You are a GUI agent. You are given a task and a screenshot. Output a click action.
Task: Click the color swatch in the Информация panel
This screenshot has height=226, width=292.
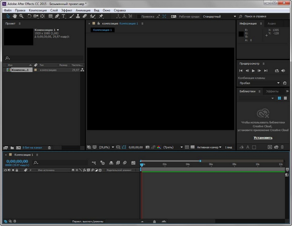point(241,34)
